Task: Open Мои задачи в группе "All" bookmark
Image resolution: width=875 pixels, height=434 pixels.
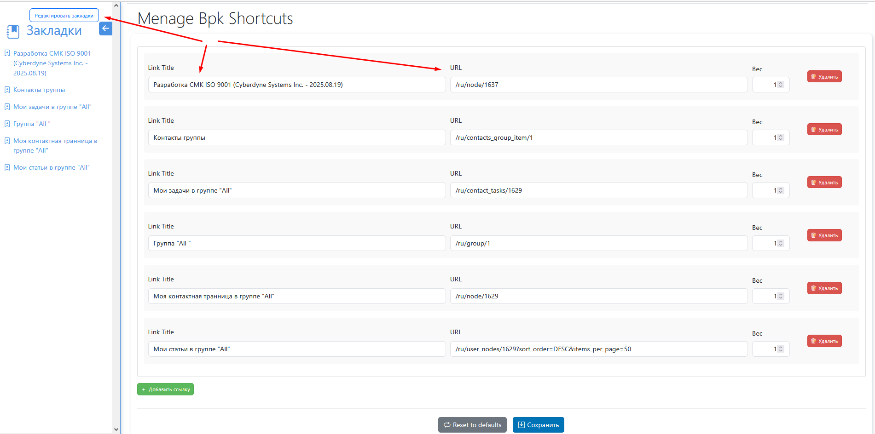Action: 52,107
